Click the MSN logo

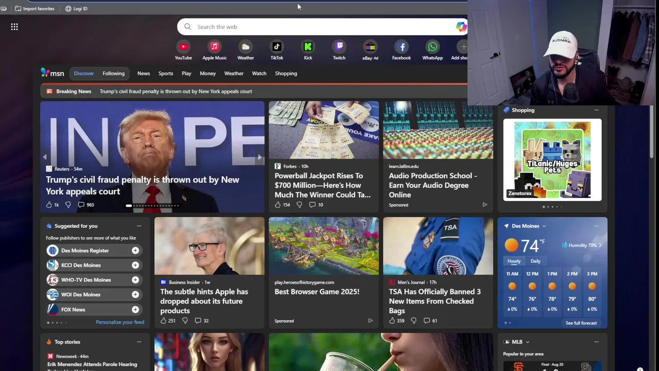pyautogui.click(x=53, y=73)
